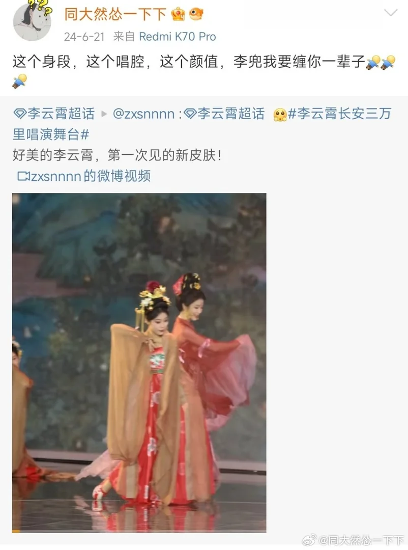Click the microphone emoji on second line
The width and height of the screenshot is (408, 550).
point(20,80)
